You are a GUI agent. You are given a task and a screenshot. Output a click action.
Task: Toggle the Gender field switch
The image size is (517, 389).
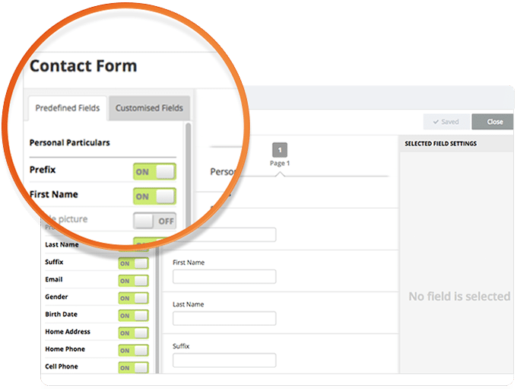point(134,298)
